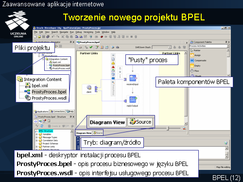The image size is (243, 182).
Task: Select the Empty activity in palette
Action: coord(195,66)
